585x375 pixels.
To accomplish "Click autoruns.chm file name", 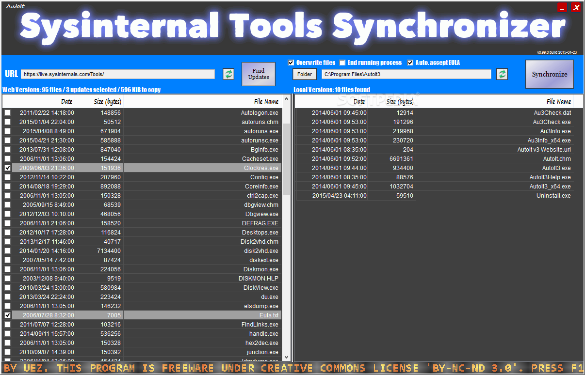I will pyautogui.click(x=261, y=122).
